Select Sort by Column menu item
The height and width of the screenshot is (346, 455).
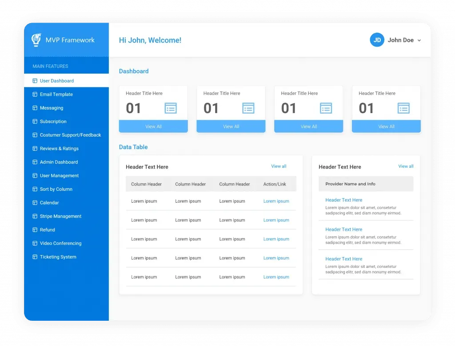coord(67,189)
